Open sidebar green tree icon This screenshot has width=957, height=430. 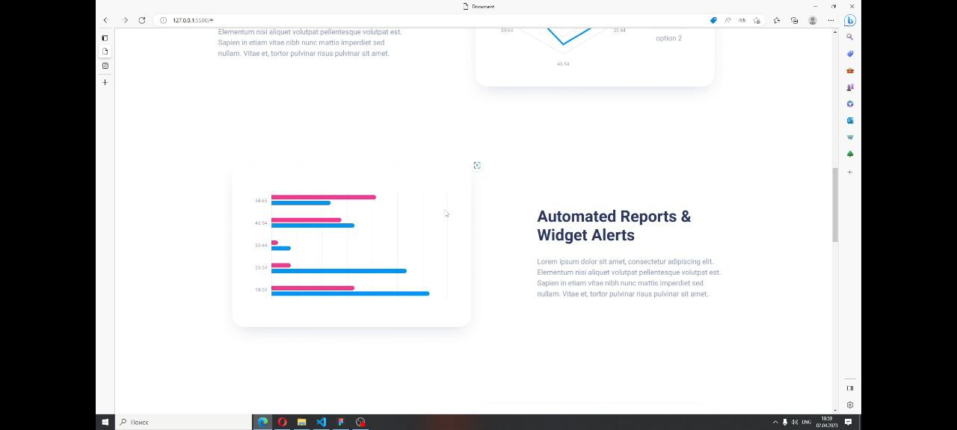850,154
